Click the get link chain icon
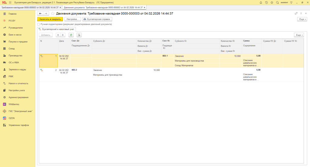Screen dimensions: 310x167 [x=296, y=13]
